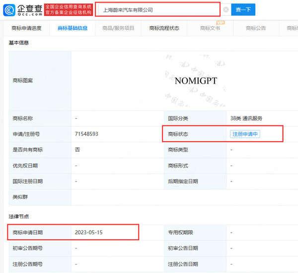Click the 国际分类 field label

[178, 118]
